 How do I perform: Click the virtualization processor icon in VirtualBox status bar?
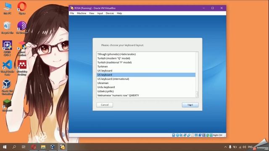203,135
